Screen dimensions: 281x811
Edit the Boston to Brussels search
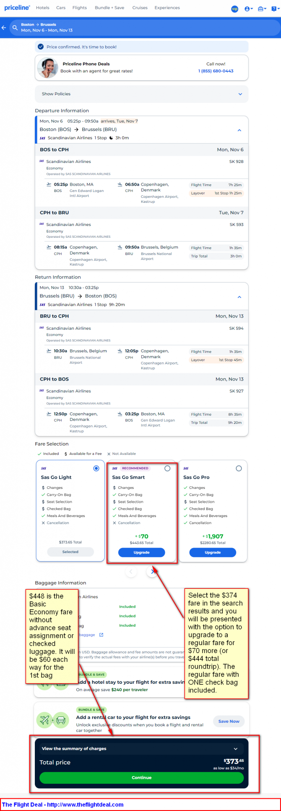pos(145,28)
